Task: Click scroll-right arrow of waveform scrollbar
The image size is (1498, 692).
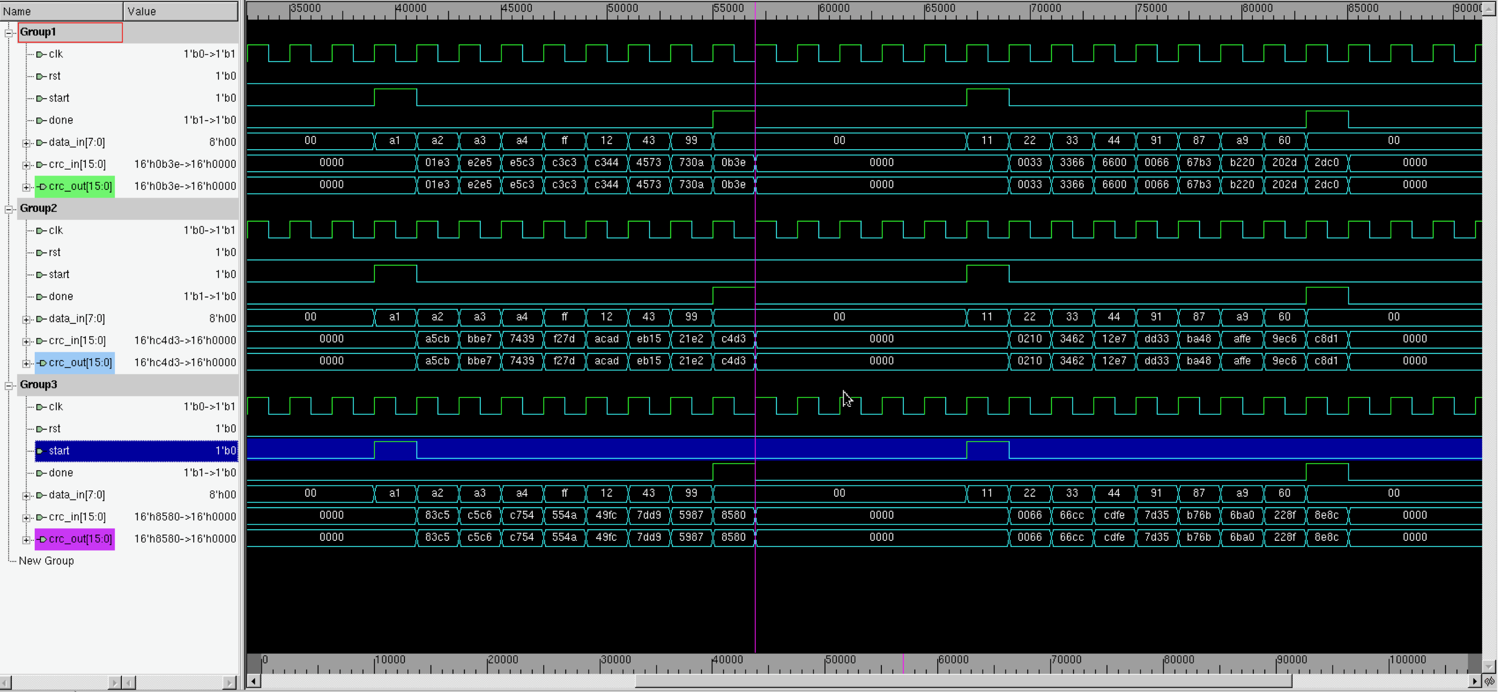Action: (1474, 681)
